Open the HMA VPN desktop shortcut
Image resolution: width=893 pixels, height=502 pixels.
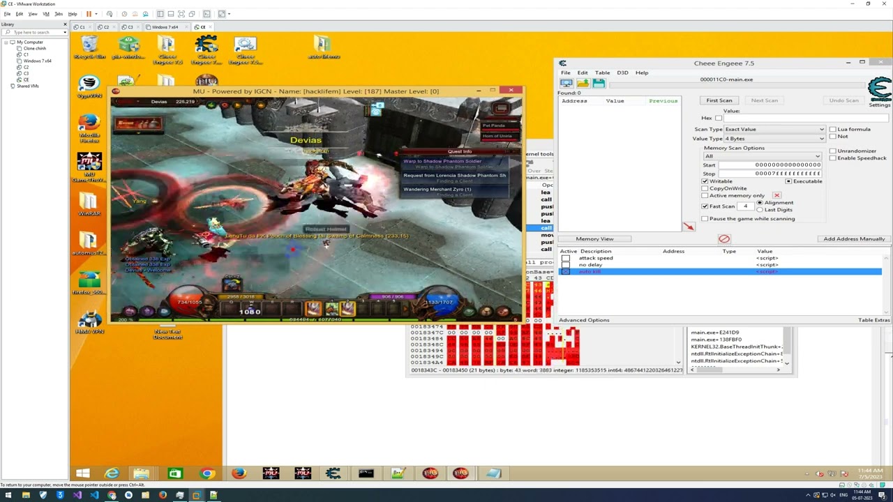tap(89, 322)
